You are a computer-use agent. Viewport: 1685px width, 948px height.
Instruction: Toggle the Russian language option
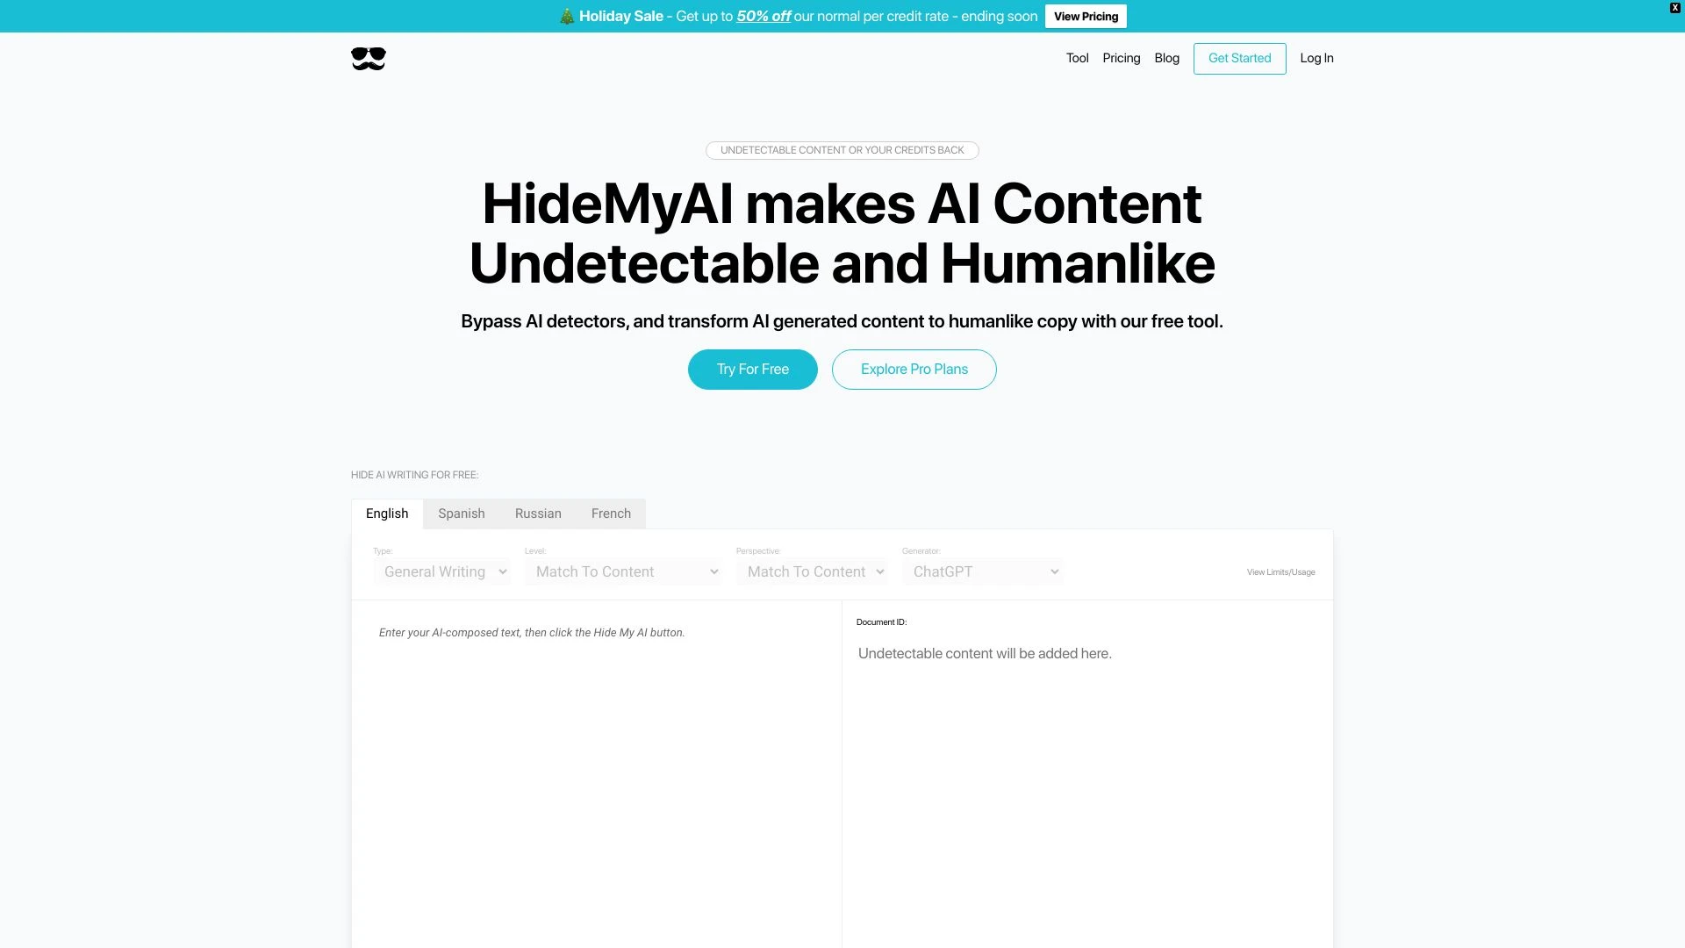pyautogui.click(x=538, y=513)
